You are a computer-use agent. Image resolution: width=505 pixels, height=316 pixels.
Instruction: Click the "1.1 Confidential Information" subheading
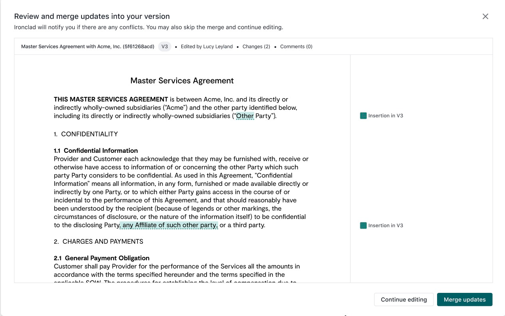click(x=96, y=150)
